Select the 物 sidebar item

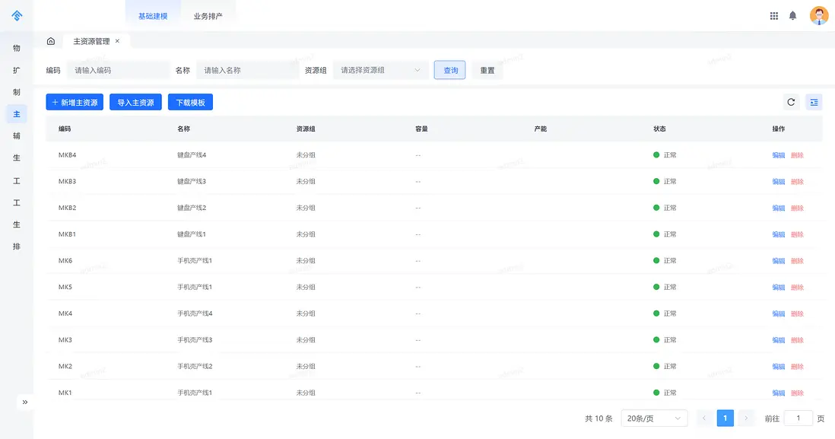tap(17, 48)
